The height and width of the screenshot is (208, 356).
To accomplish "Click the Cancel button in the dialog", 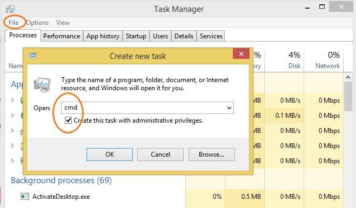I will click(160, 155).
